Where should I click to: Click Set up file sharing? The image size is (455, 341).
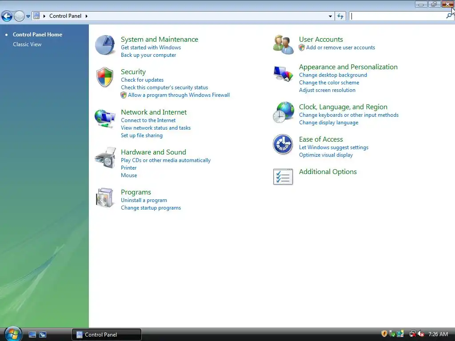tap(142, 135)
